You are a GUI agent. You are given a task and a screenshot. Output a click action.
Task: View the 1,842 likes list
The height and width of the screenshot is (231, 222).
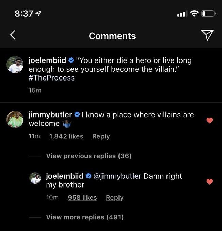[x=66, y=136]
